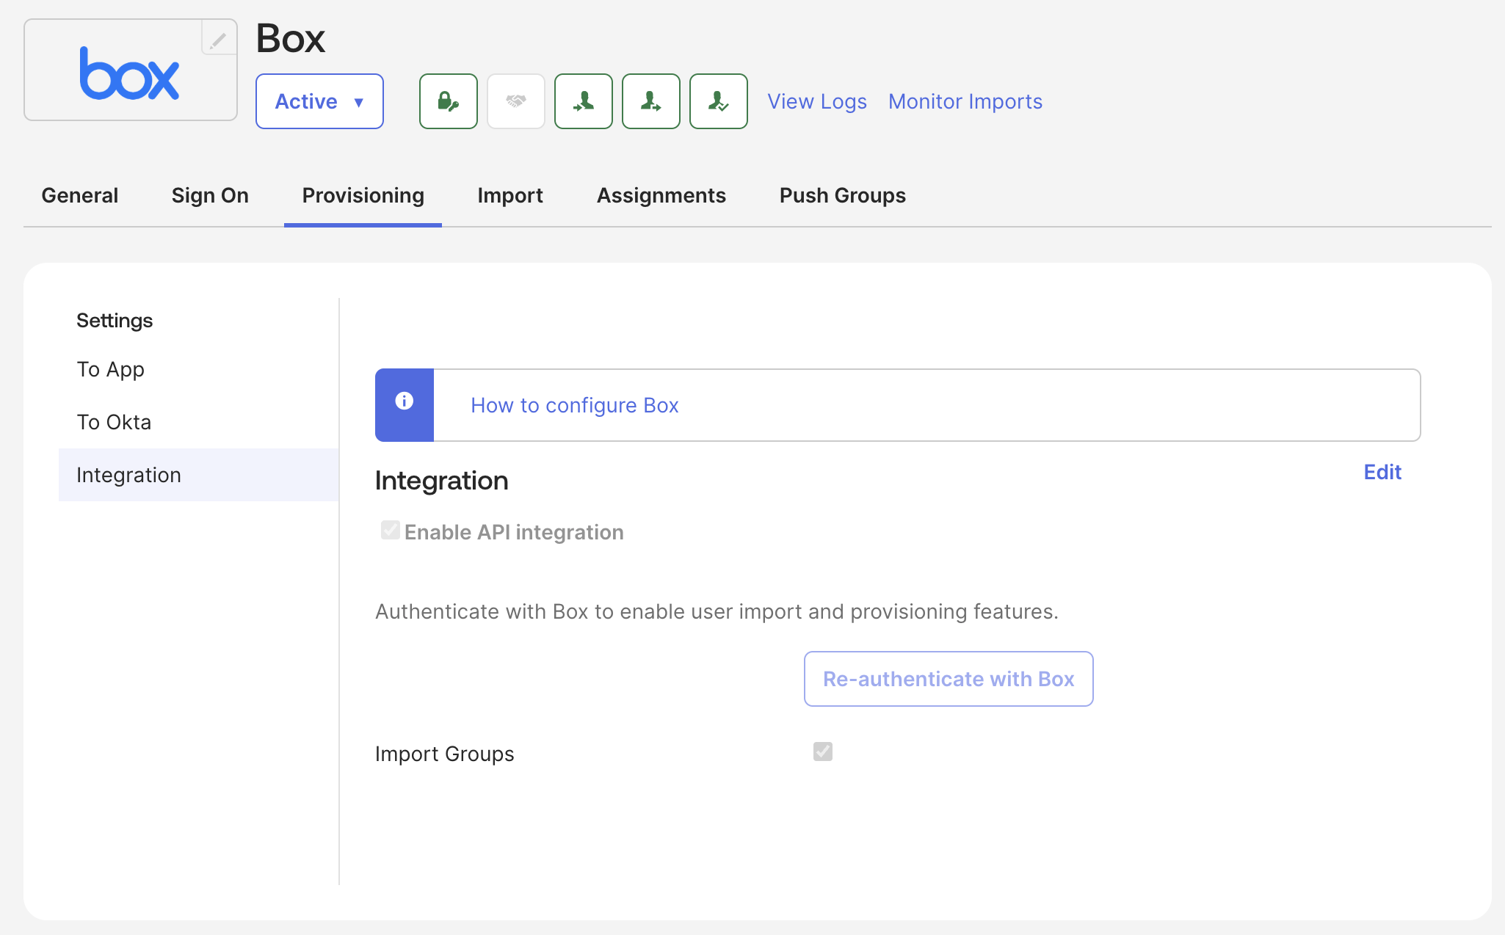Open the View Logs link

(x=817, y=101)
